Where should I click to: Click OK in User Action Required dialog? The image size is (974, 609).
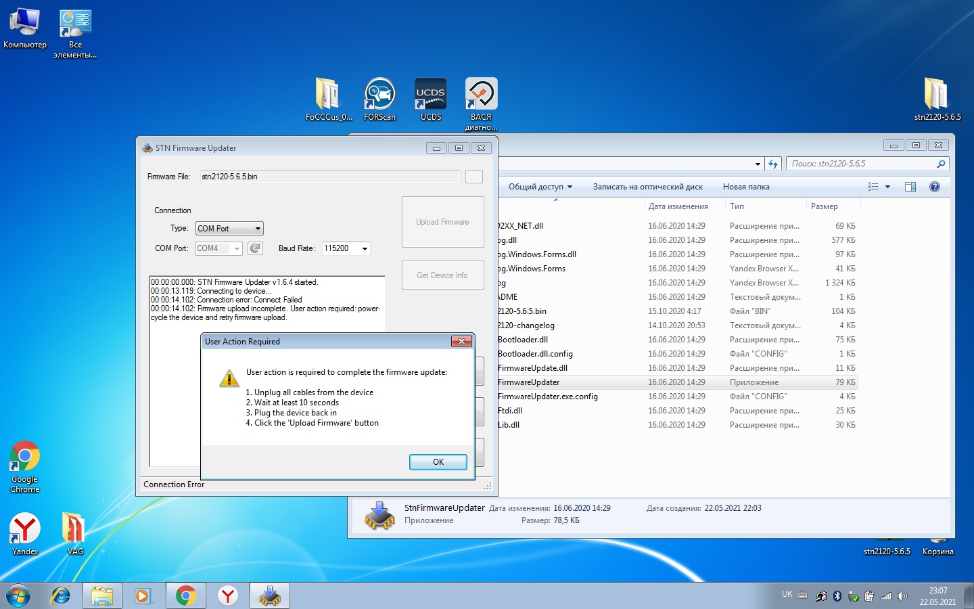(x=438, y=462)
